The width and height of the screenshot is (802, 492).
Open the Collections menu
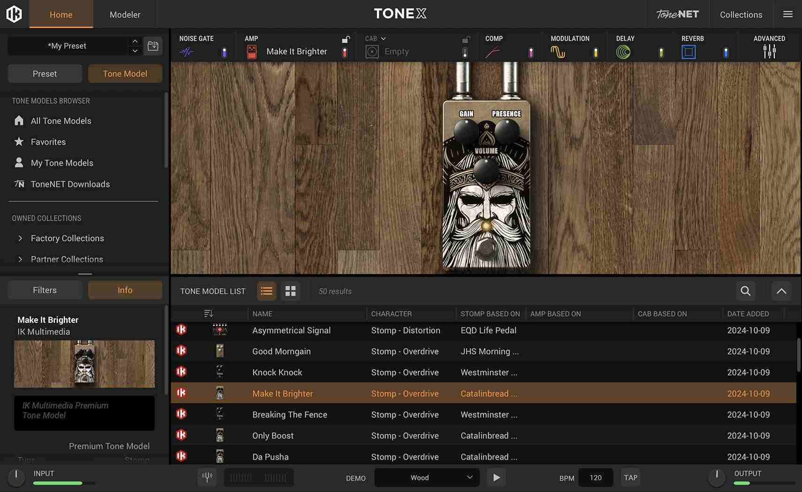741,15
